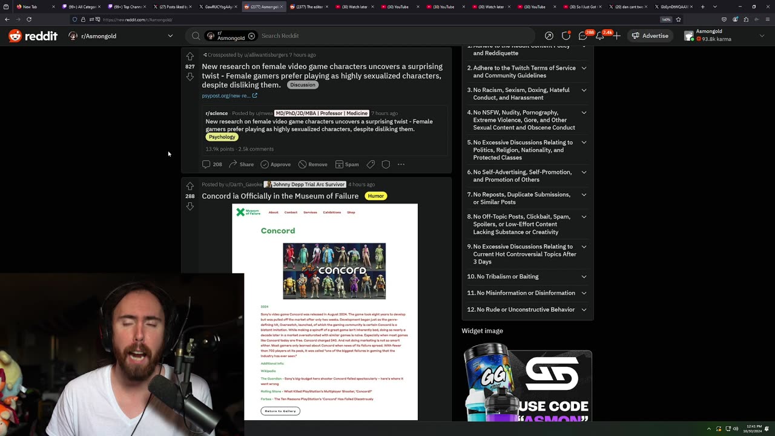Open u/Darth_Gavoke's profile
Viewport: 775px width, 436px height.
244,184
